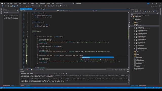
Task: Select Program.cs in Solution Explorer
Action: tap(138, 70)
